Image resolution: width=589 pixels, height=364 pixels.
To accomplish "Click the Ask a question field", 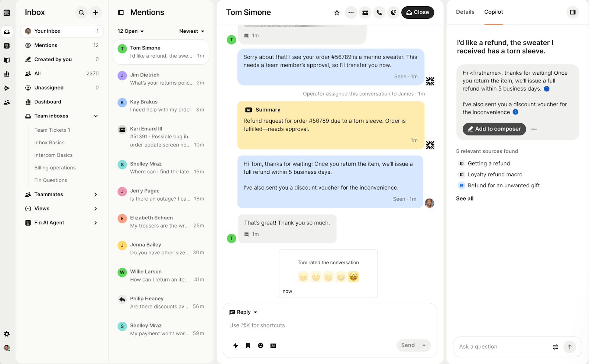I will (x=502, y=347).
